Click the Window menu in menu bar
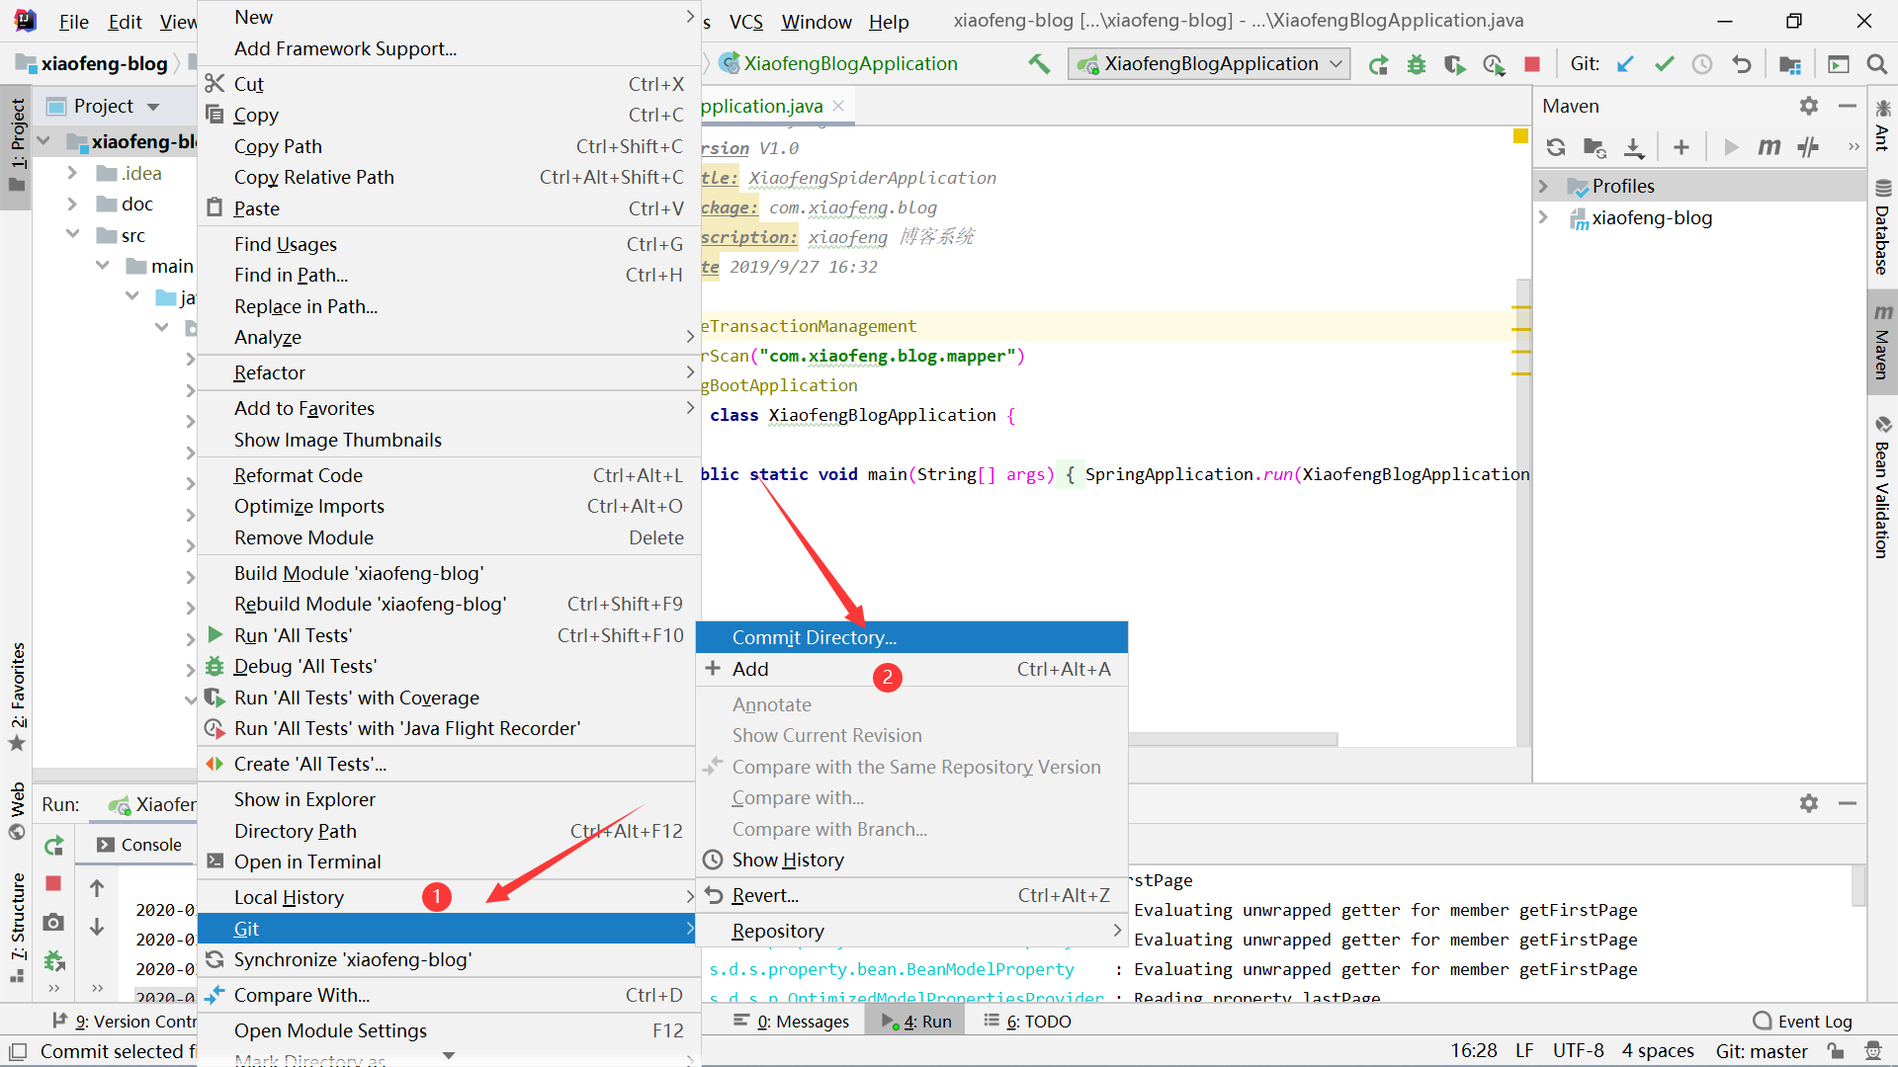The width and height of the screenshot is (1898, 1067). 816,22
